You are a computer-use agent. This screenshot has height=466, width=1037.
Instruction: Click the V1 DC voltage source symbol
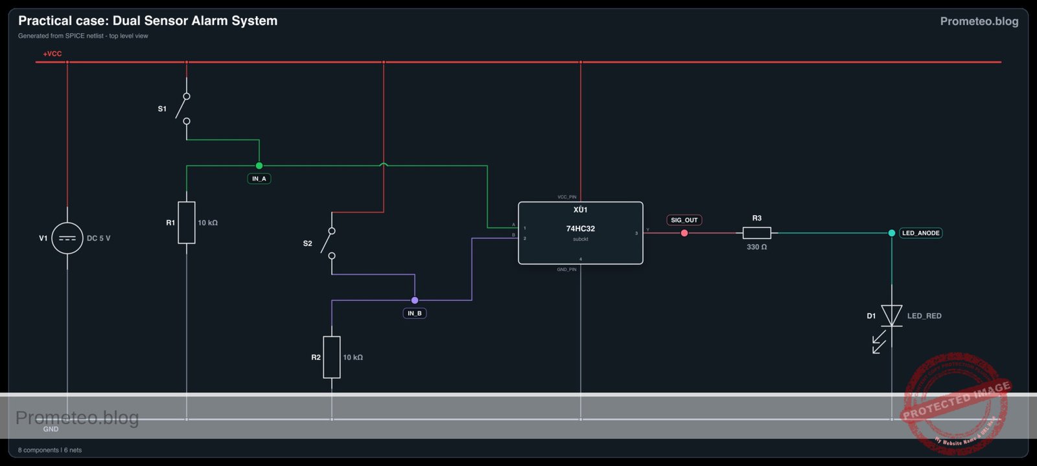tap(67, 238)
